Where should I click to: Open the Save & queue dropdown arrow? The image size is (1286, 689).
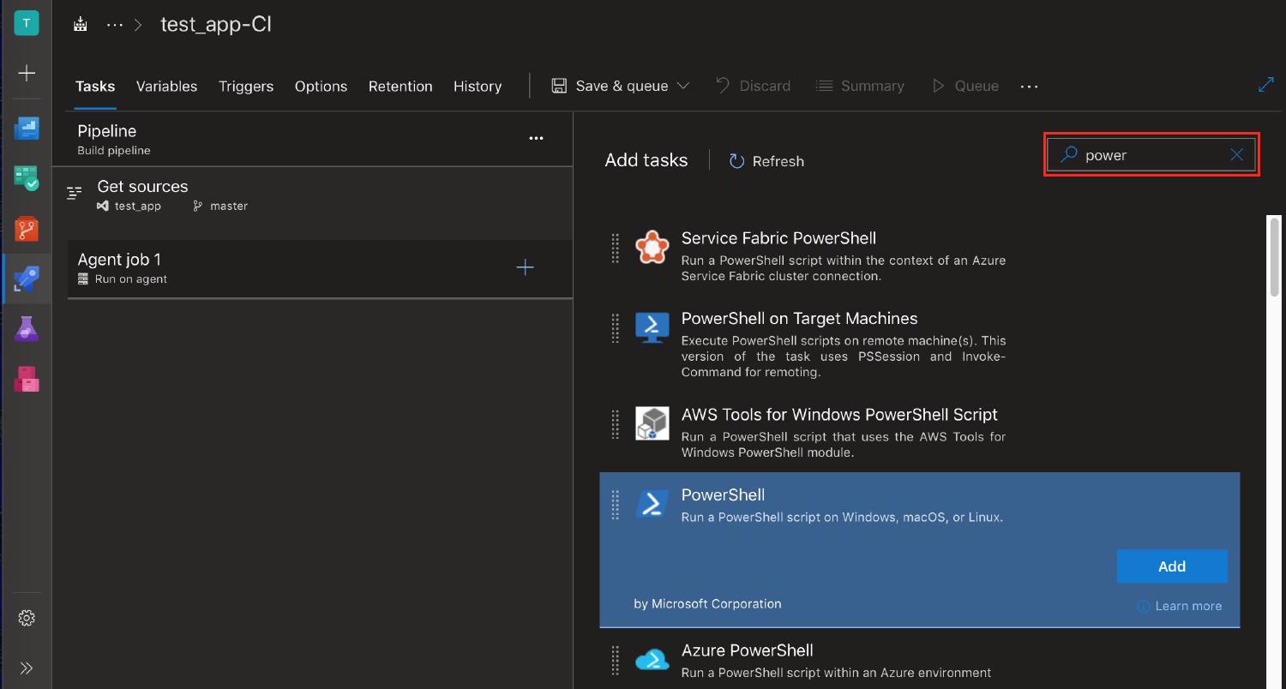click(683, 86)
